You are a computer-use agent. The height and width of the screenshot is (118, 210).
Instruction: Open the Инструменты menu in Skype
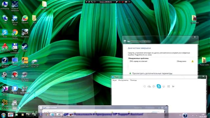[x=123, y=80]
